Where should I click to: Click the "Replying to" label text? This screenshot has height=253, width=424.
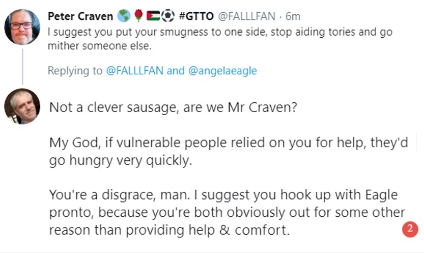[x=75, y=71]
